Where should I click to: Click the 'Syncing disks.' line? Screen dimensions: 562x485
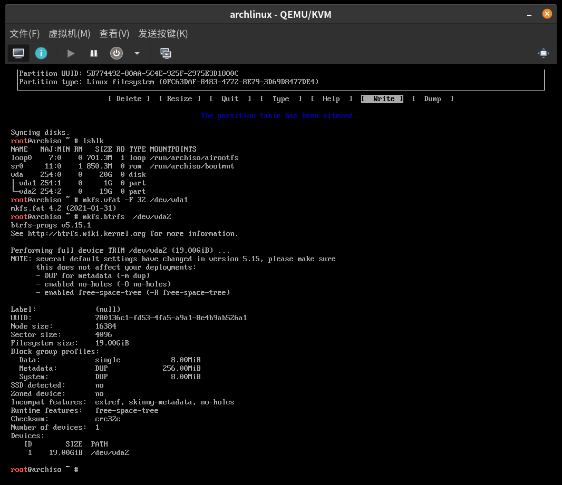[x=40, y=132]
